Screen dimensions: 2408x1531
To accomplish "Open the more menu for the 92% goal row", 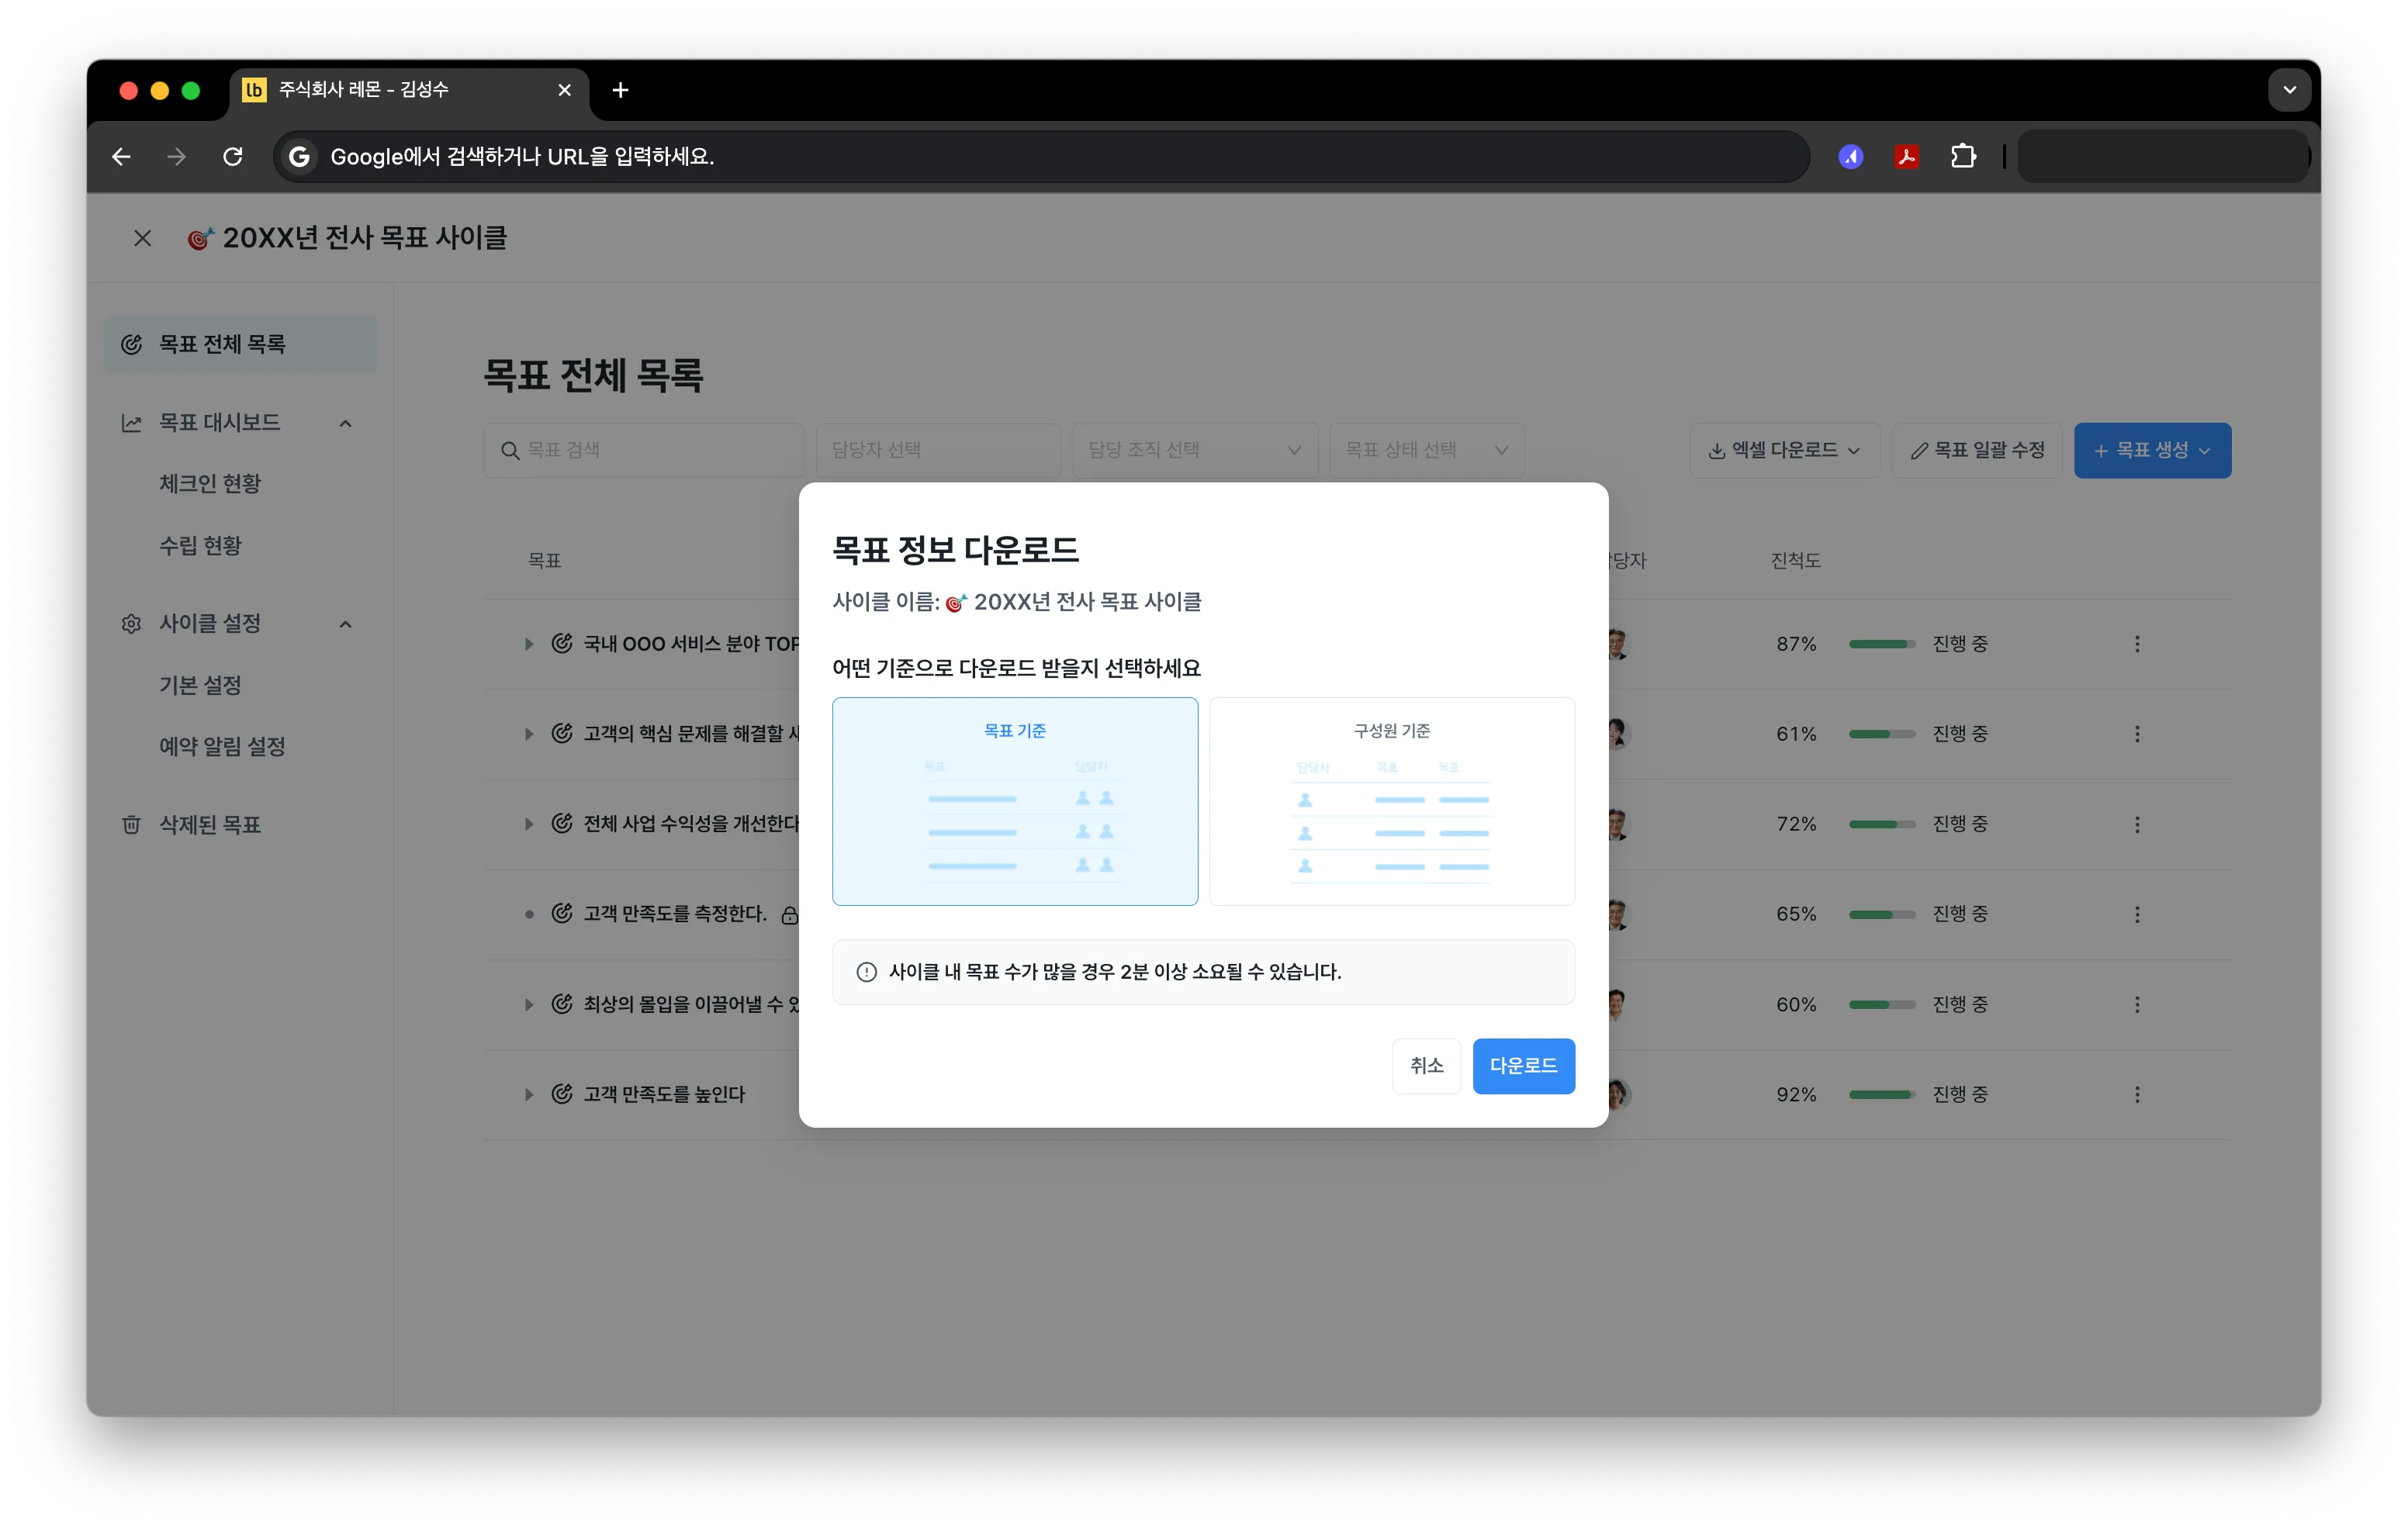I will tap(2137, 1094).
